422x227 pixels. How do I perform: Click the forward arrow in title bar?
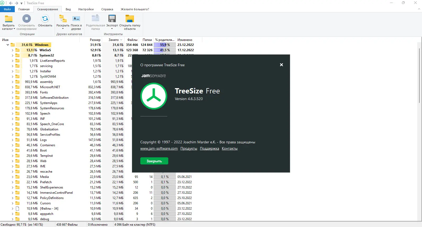pos(16,3)
